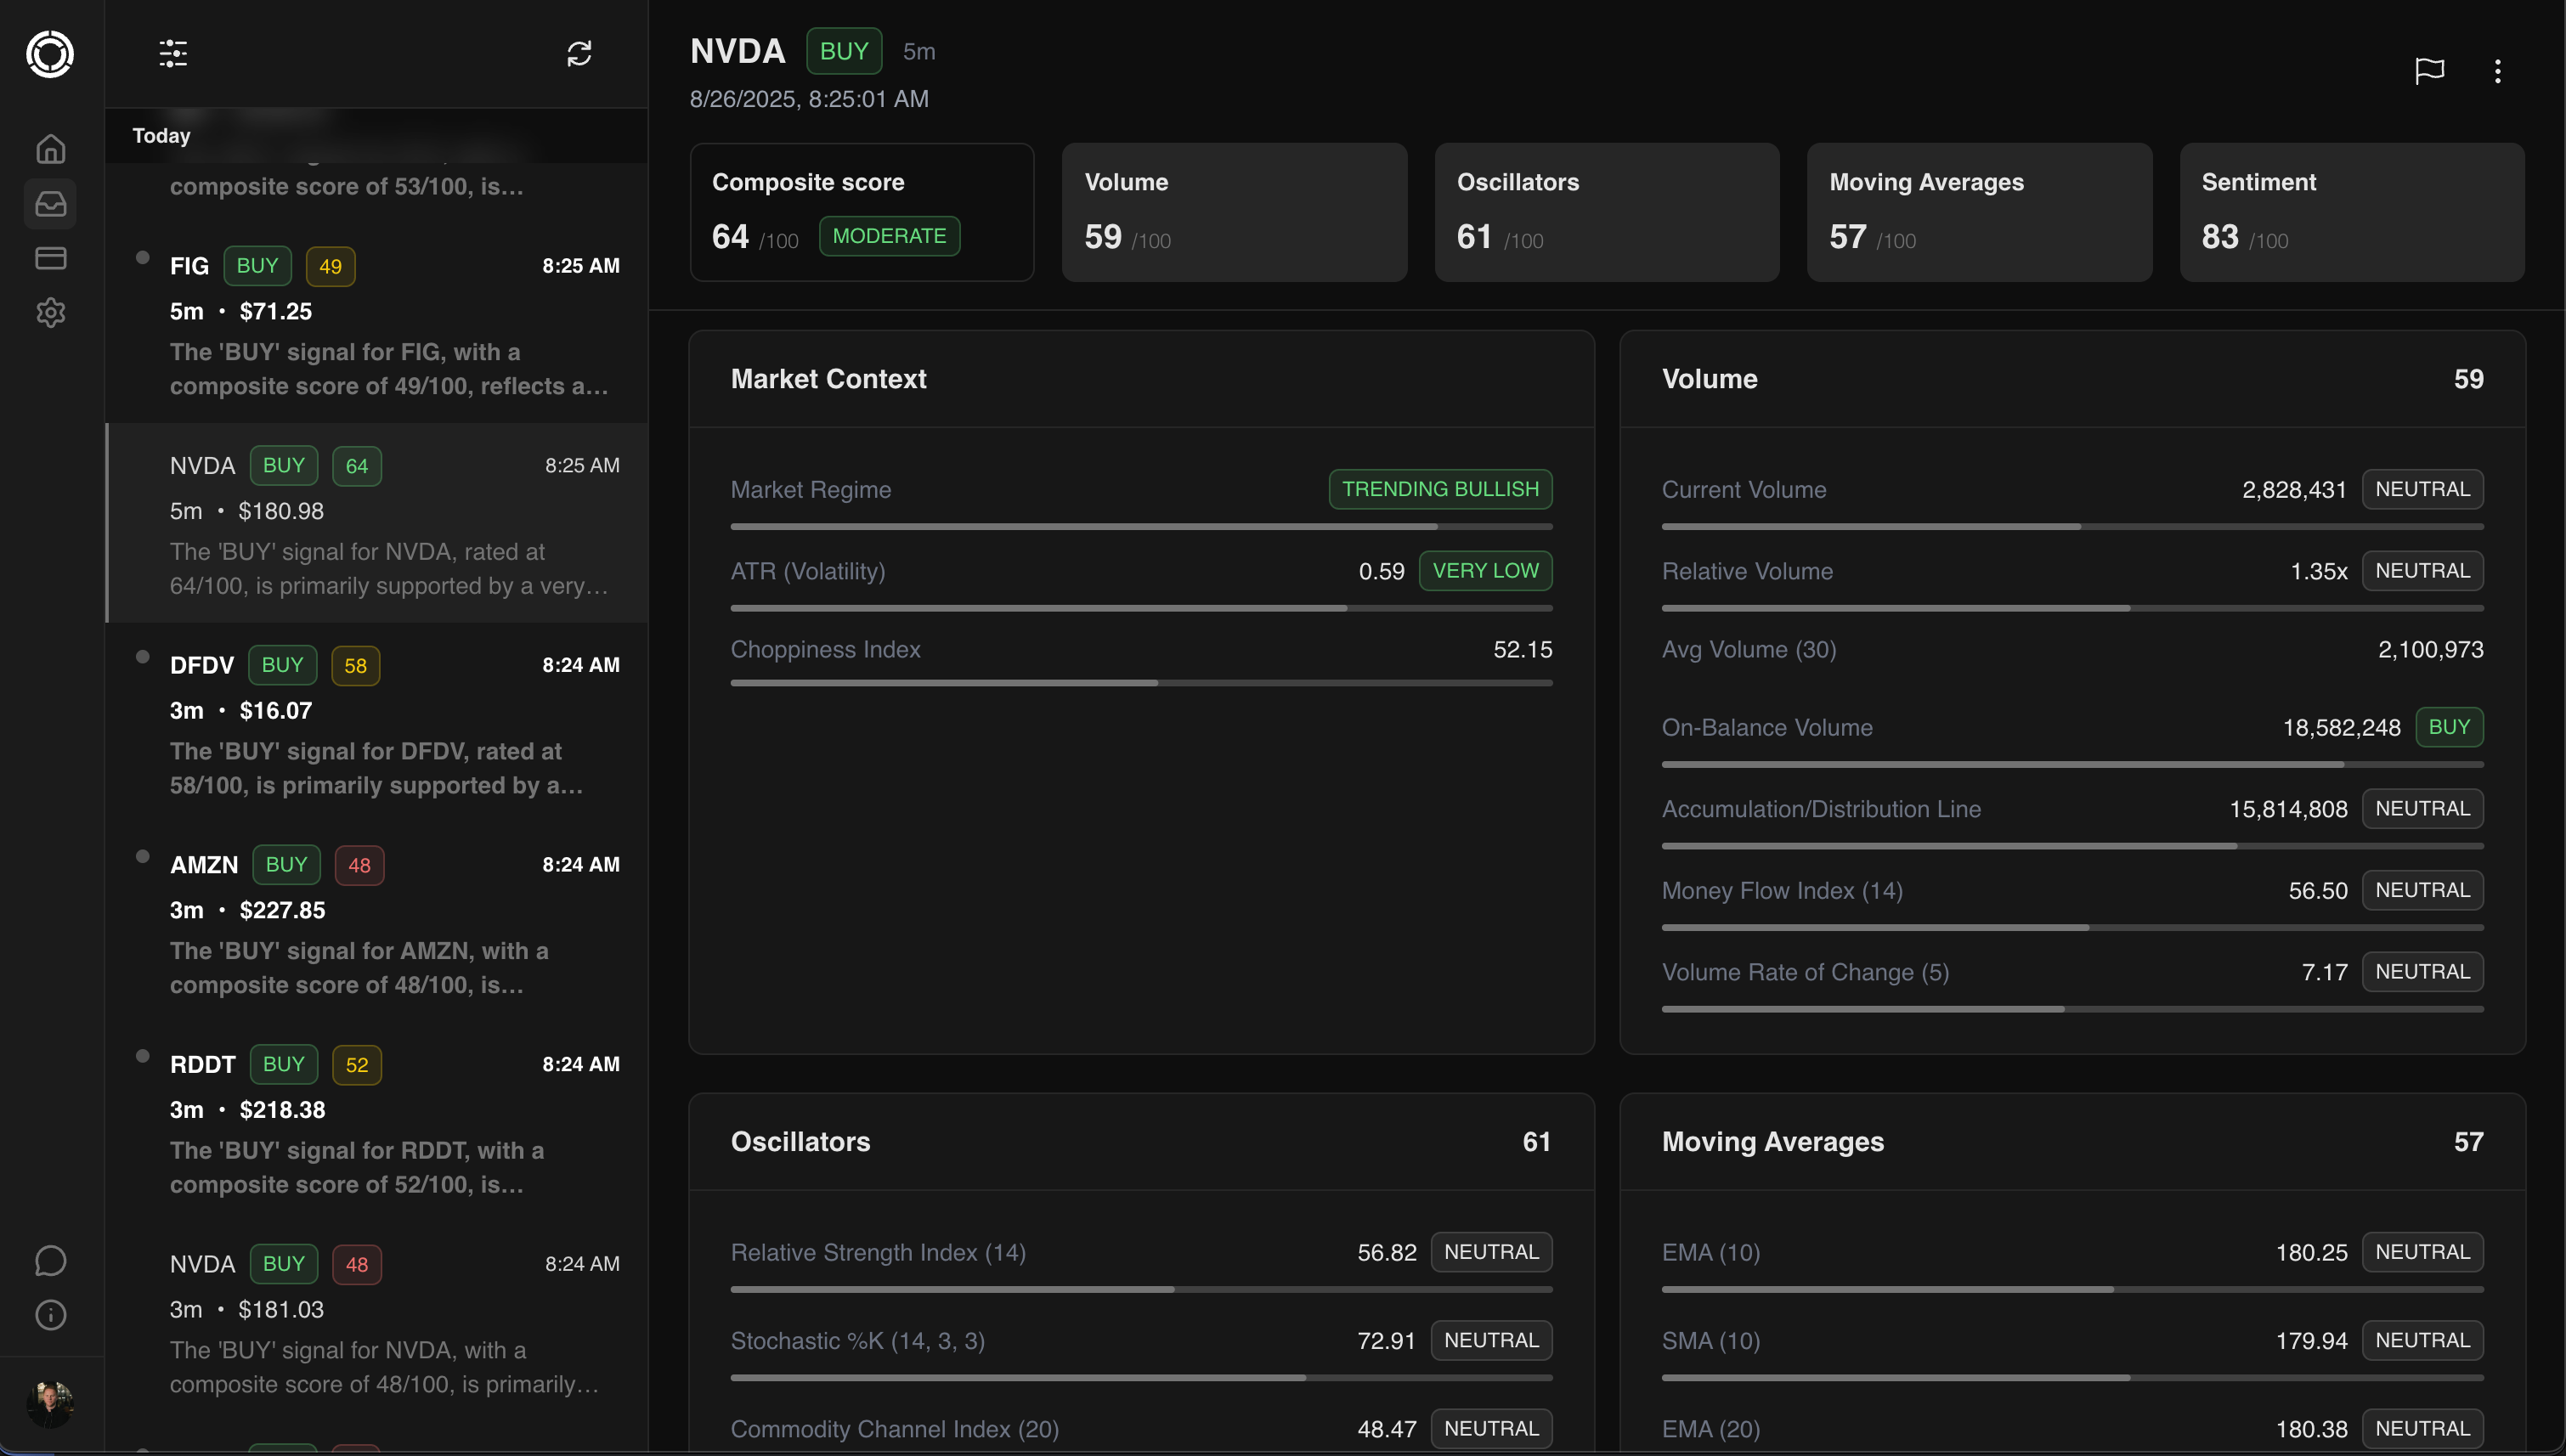Select the Sentiment score tab card
The height and width of the screenshot is (1456, 2566).
[2351, 211]
